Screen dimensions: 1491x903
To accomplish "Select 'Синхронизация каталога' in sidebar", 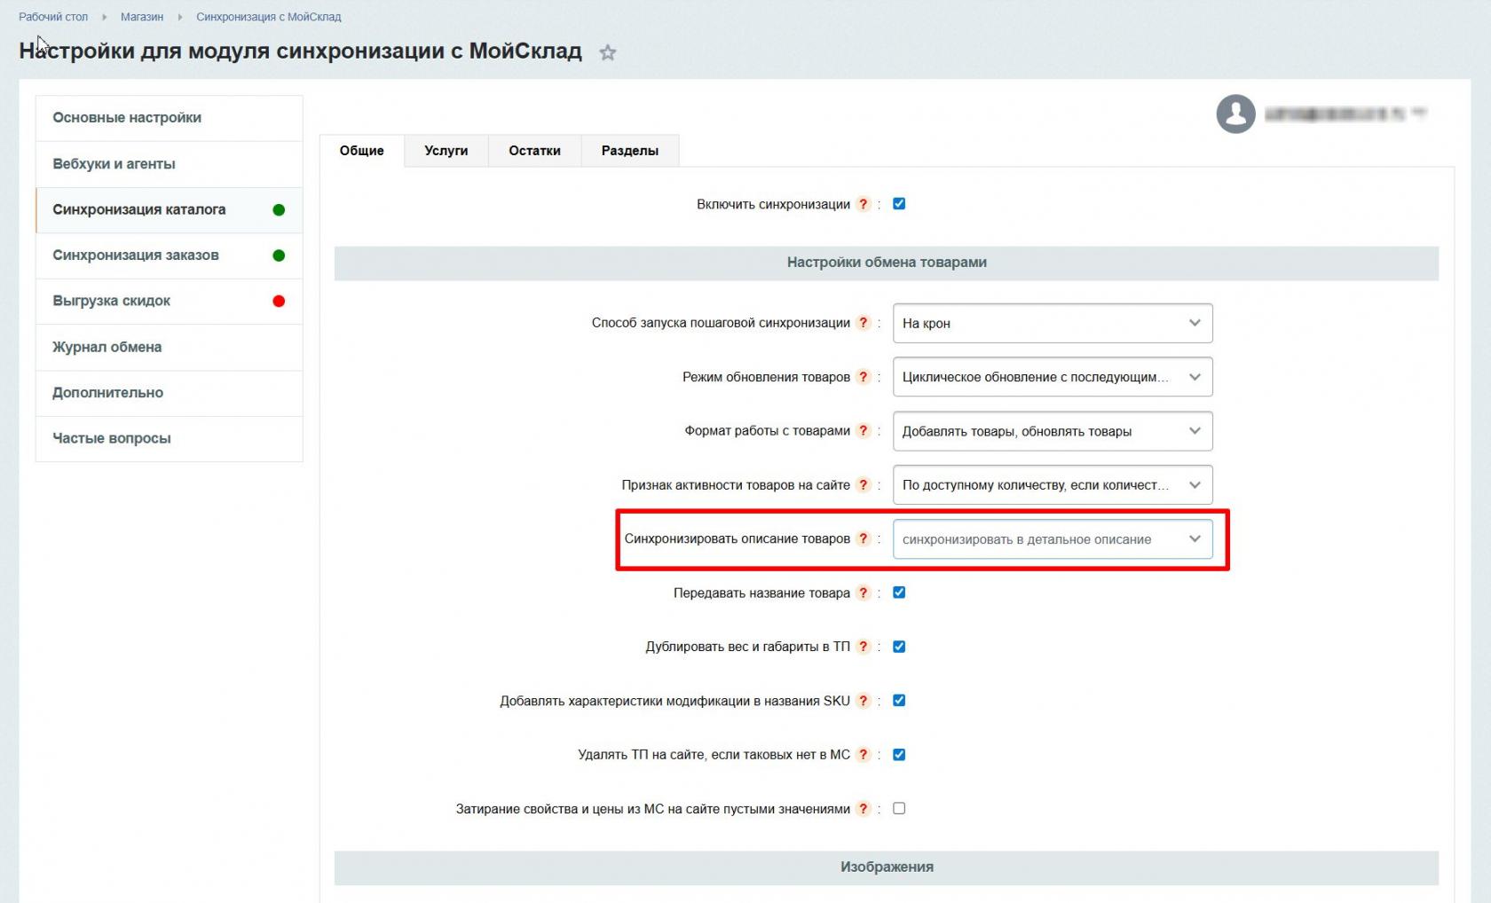I will [x=169, y=210].
